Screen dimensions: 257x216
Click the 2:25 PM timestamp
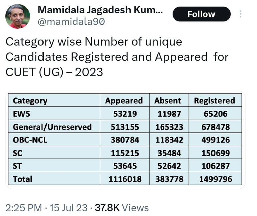pyautogui.click(x=24, y=208)
